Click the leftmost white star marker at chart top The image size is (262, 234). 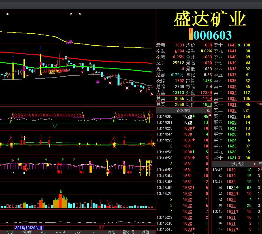click(8, 14)
